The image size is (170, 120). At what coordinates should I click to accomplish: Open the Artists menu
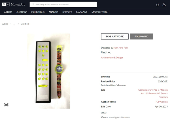coord(8,12)
